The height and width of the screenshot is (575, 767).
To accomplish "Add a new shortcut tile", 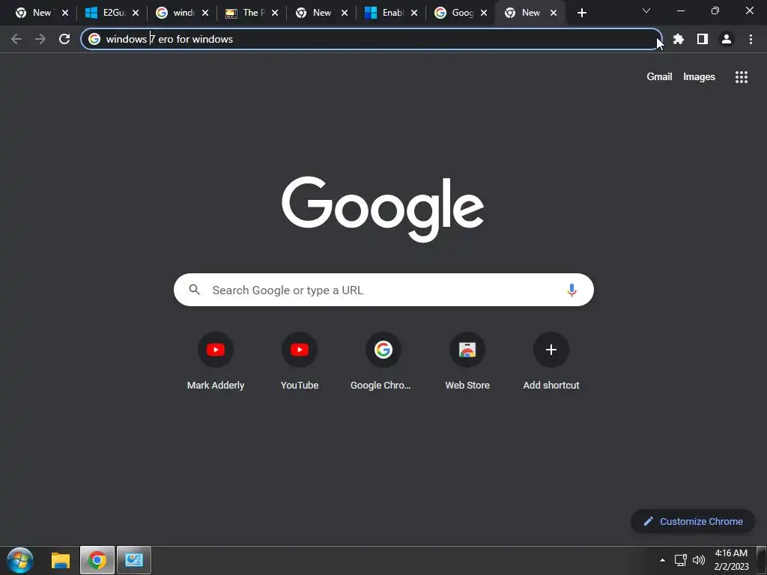I will (x=551, y=361).
